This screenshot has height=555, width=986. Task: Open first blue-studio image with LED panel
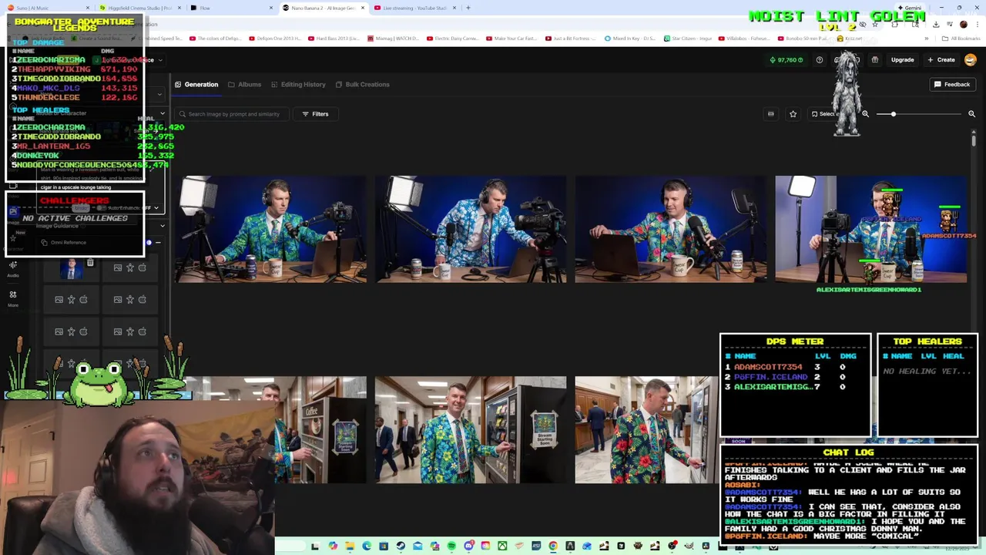point(270,229)
